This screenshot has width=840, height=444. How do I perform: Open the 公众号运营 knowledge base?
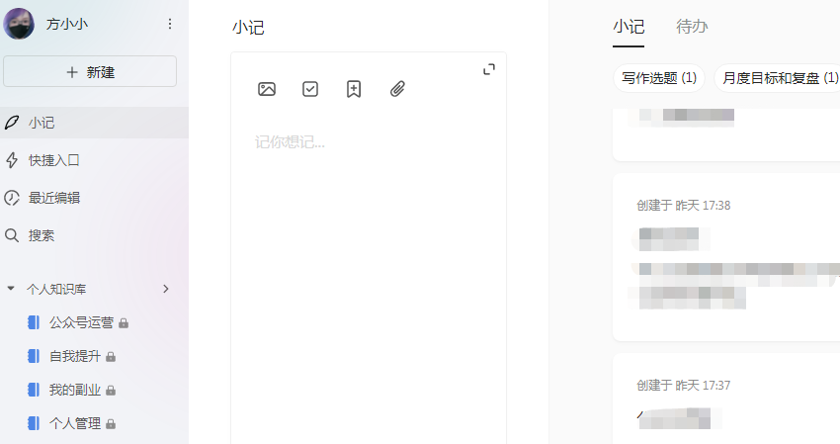81,322
